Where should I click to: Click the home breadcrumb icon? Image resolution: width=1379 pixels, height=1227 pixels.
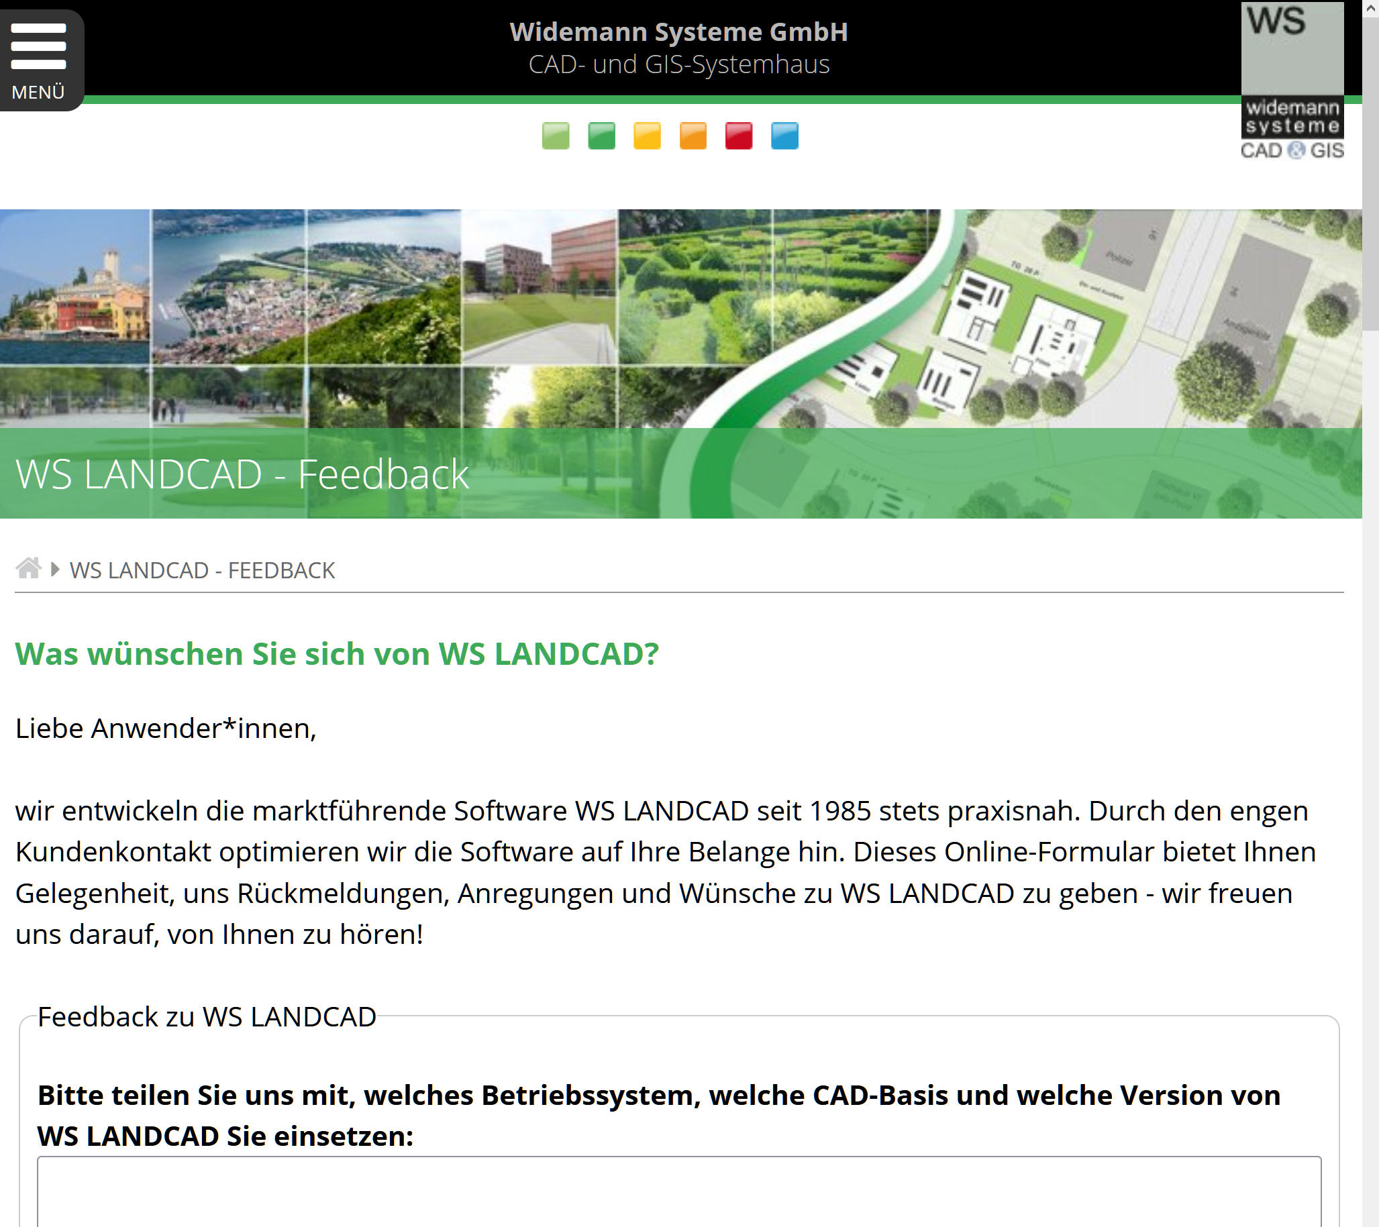point(28,569)
